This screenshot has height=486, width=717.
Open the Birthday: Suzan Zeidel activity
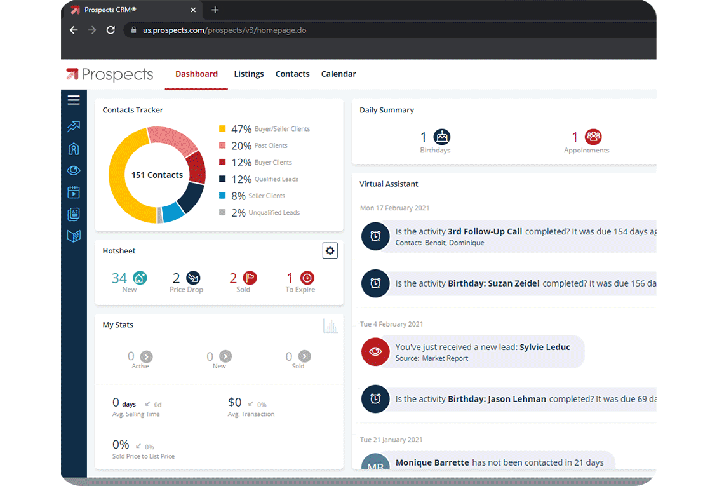coord(493,283)
